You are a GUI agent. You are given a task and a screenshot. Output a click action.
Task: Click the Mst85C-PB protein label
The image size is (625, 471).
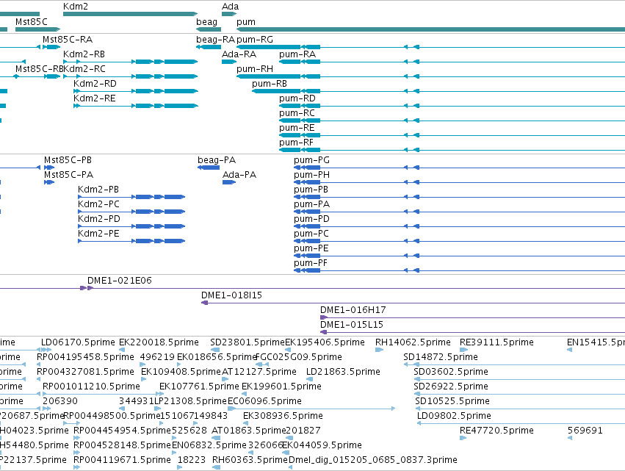point(68,160)
